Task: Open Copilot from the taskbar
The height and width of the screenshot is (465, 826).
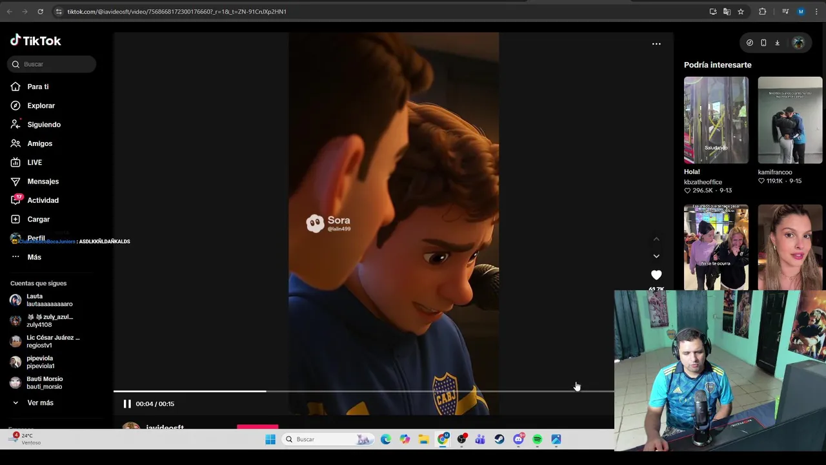Action: [405, 439]
